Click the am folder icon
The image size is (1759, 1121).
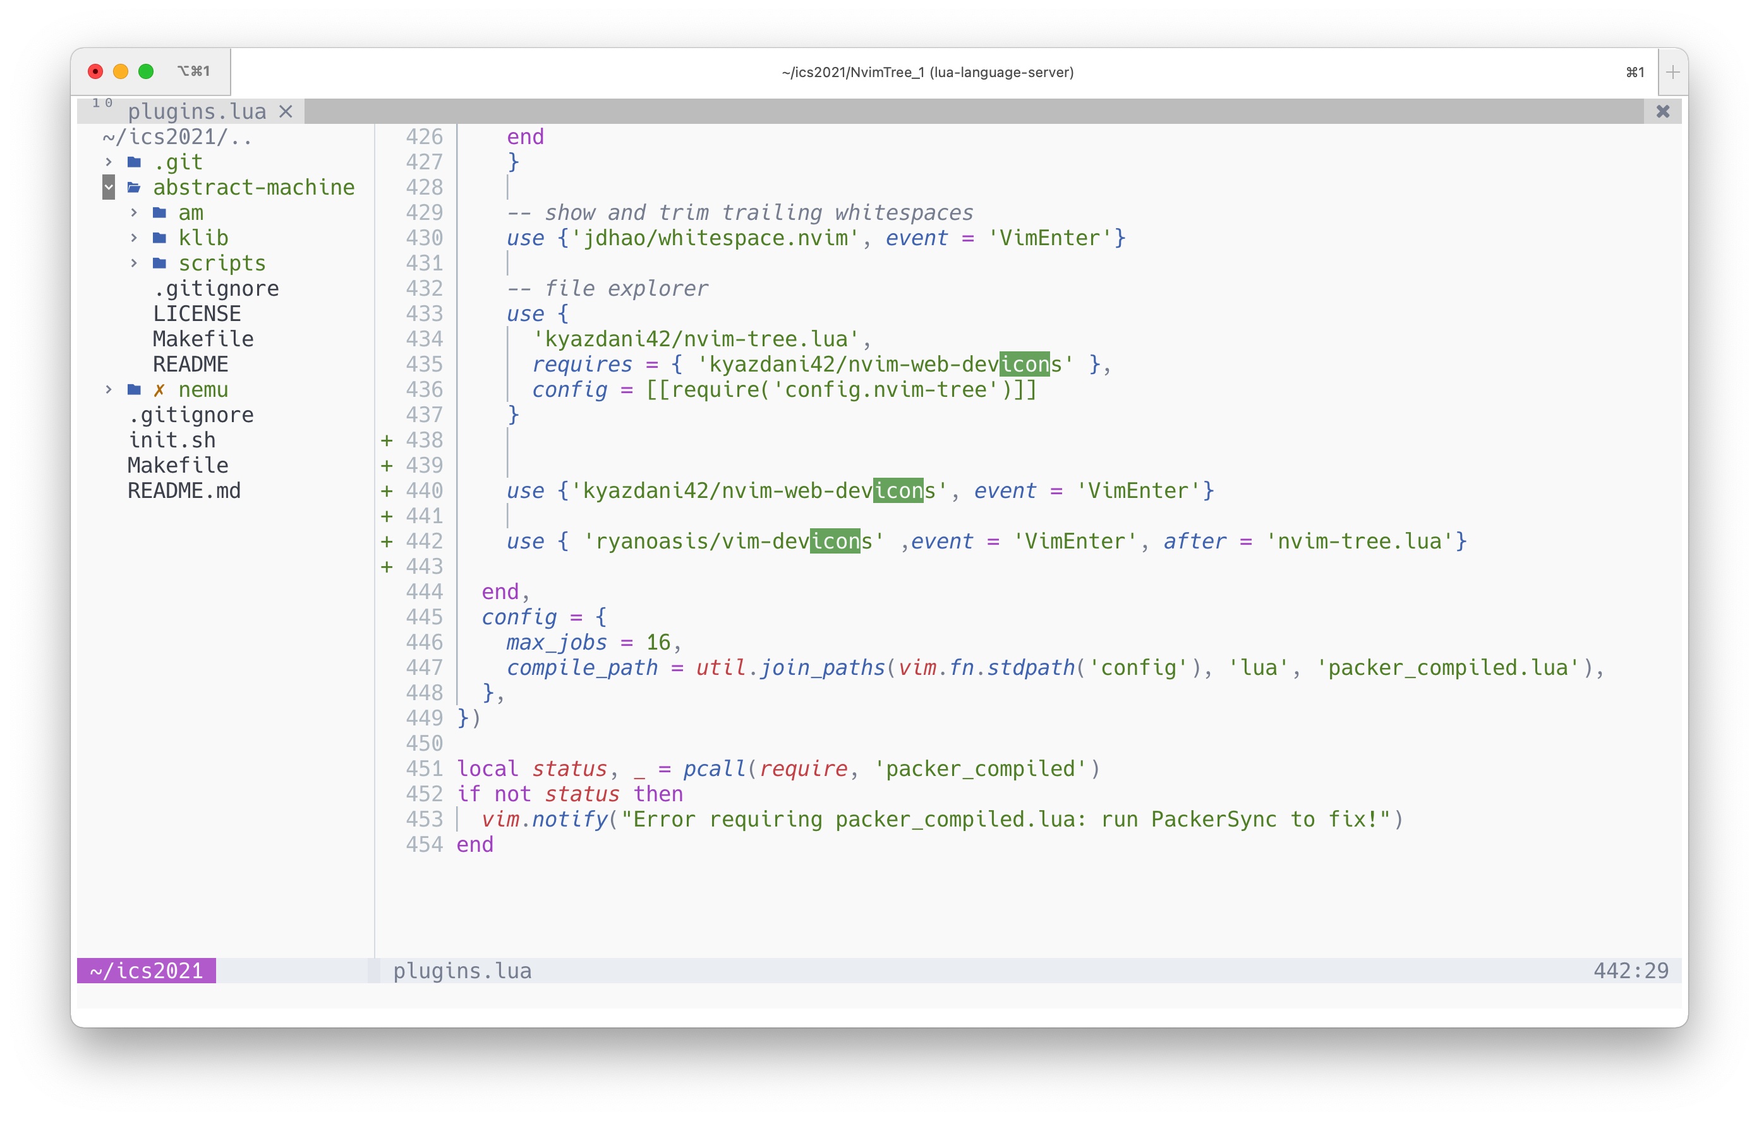click(159, 213)
